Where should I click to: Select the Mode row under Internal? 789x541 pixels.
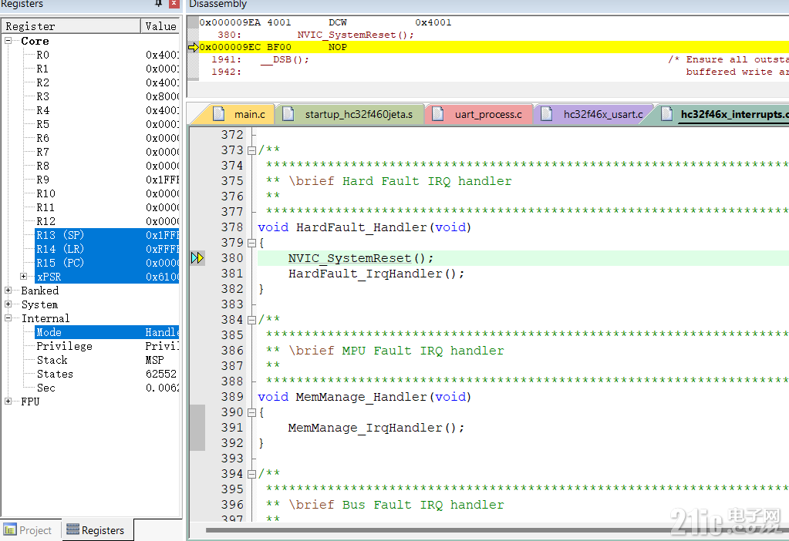[106, 332]
